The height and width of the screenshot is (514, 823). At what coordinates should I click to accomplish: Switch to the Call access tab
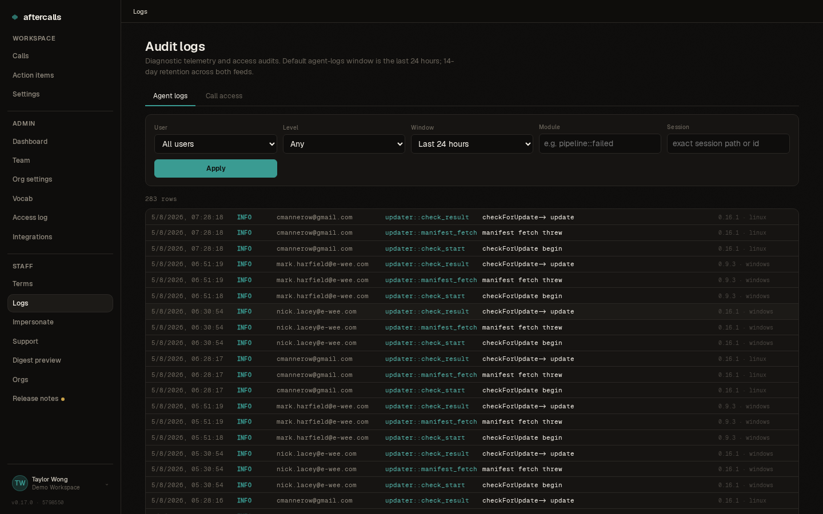[x=224, y=96]
